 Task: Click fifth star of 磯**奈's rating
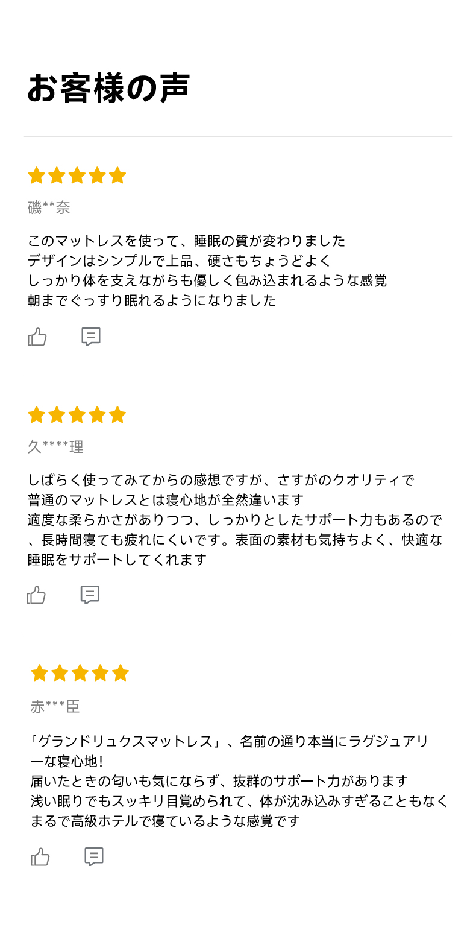click(x=117, y=176)
